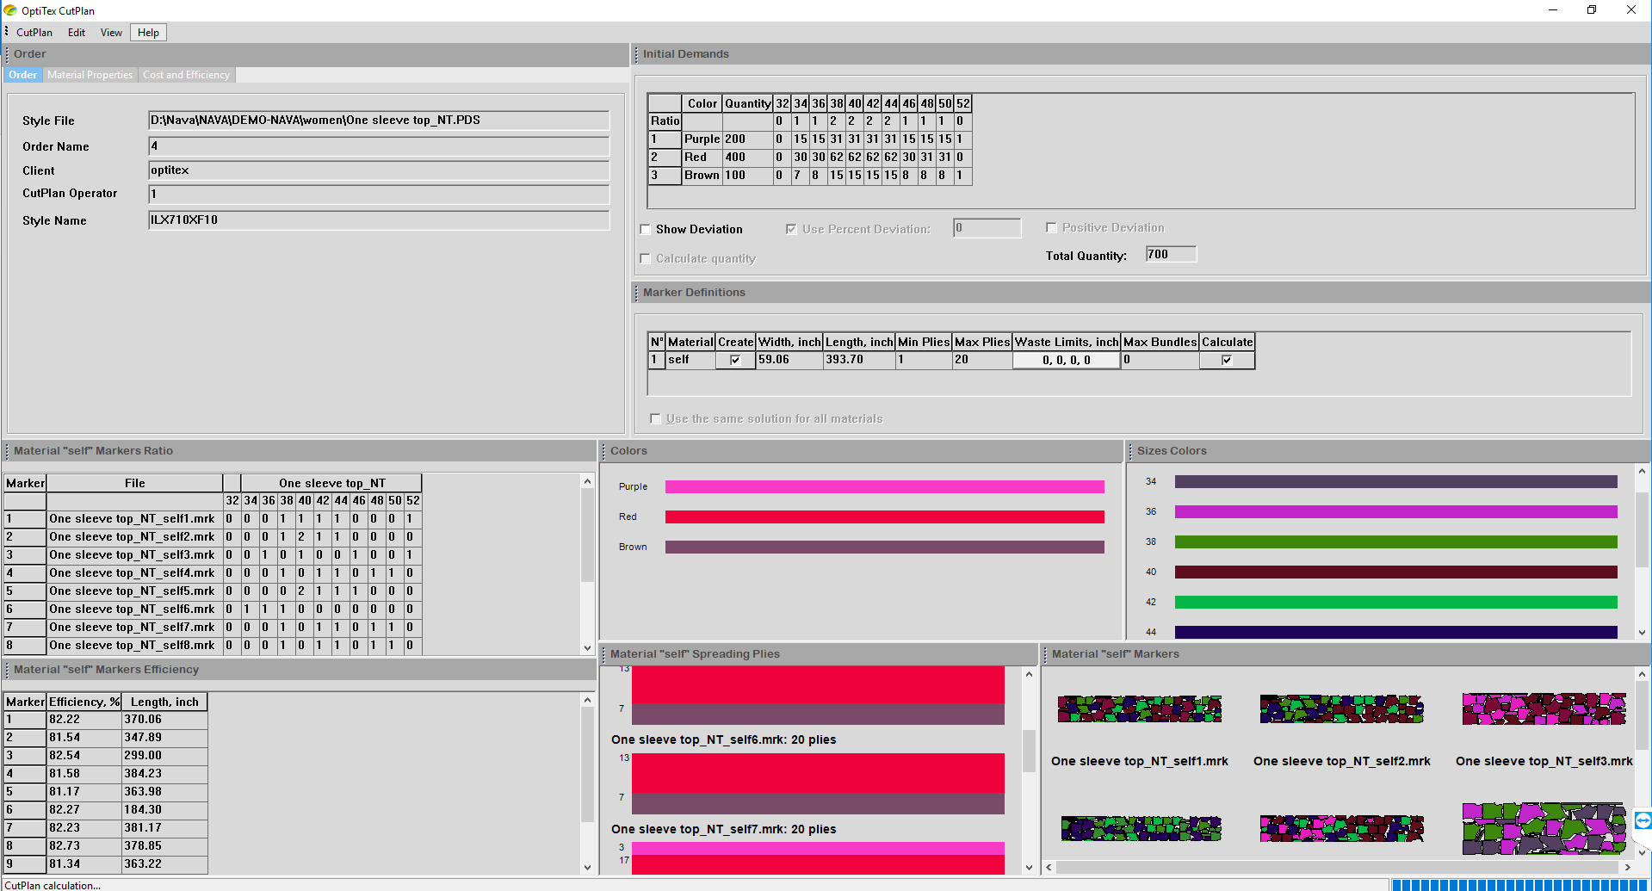Open the Help menu
This screenshot has height=891, width=1652.
click(148, 33)
